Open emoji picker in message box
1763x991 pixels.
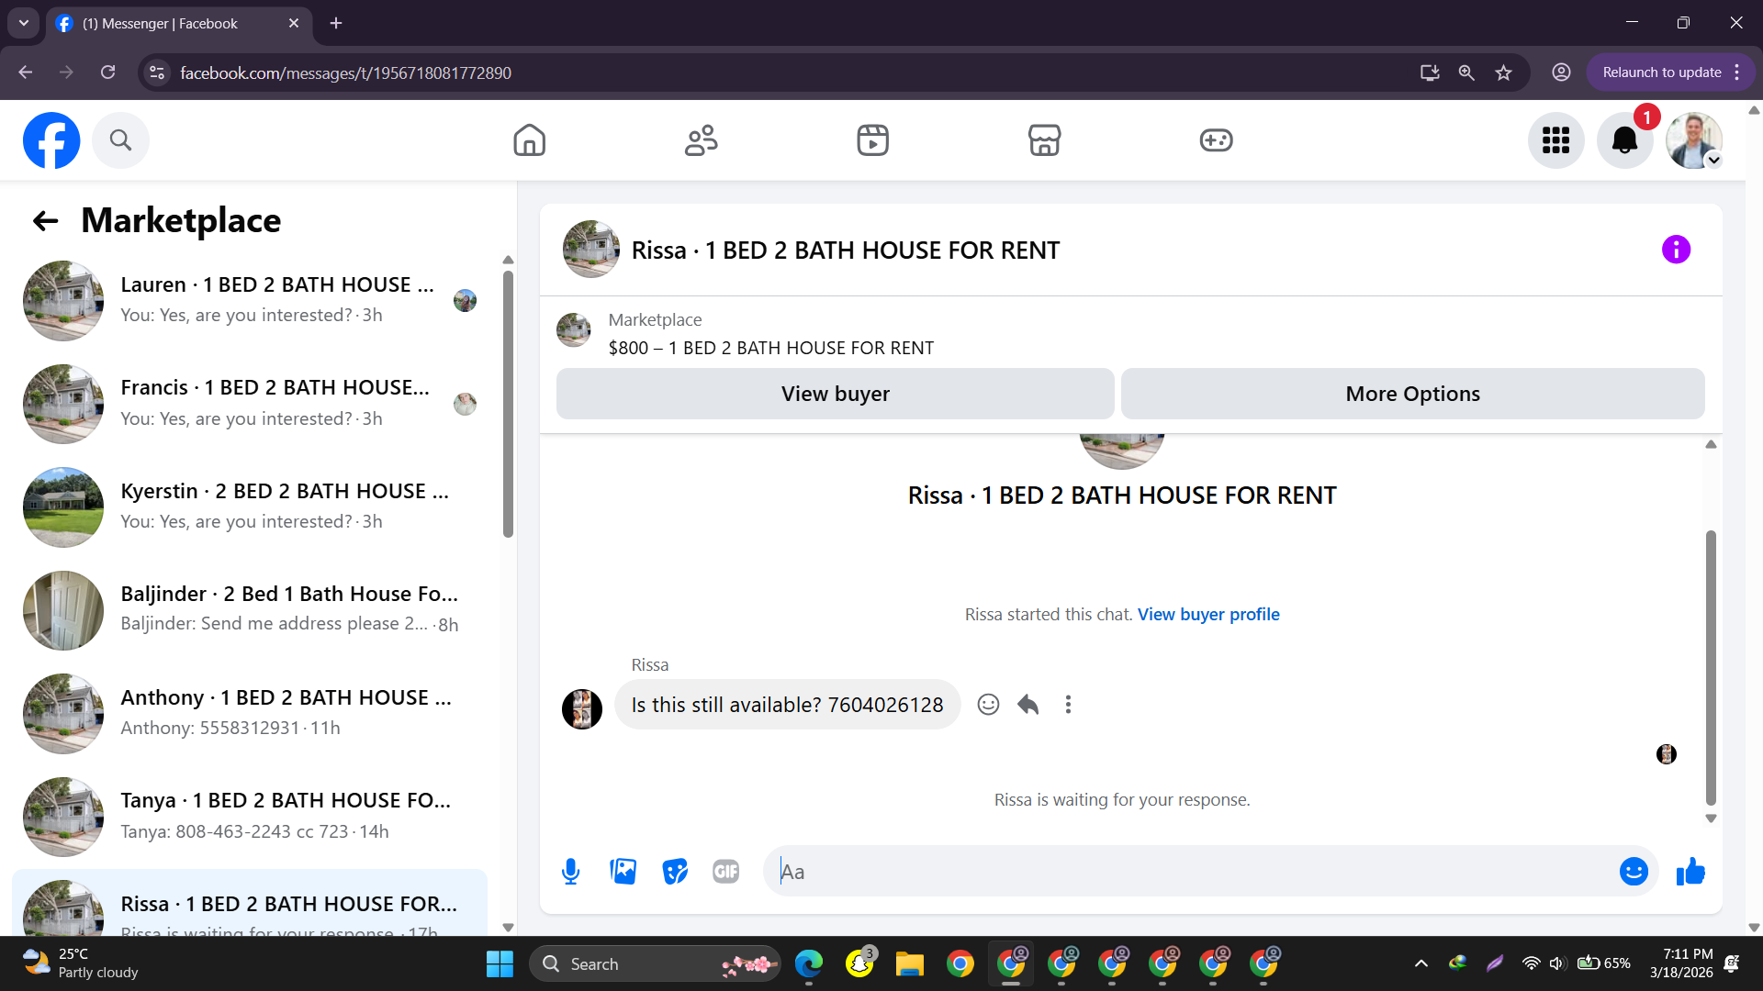click(1633, 871)
